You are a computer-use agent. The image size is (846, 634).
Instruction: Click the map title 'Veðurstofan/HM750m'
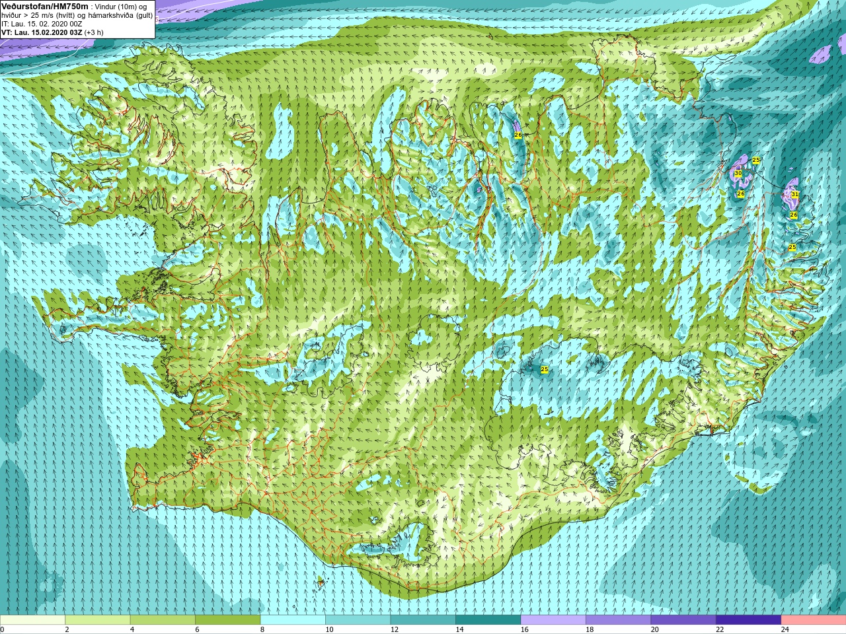[x=45, y=7]
